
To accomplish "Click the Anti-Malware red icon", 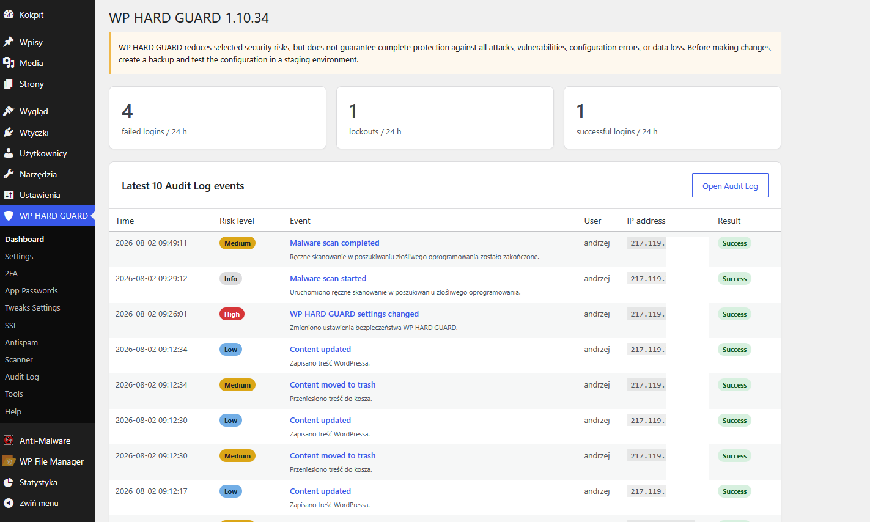I will coord(9,441).
